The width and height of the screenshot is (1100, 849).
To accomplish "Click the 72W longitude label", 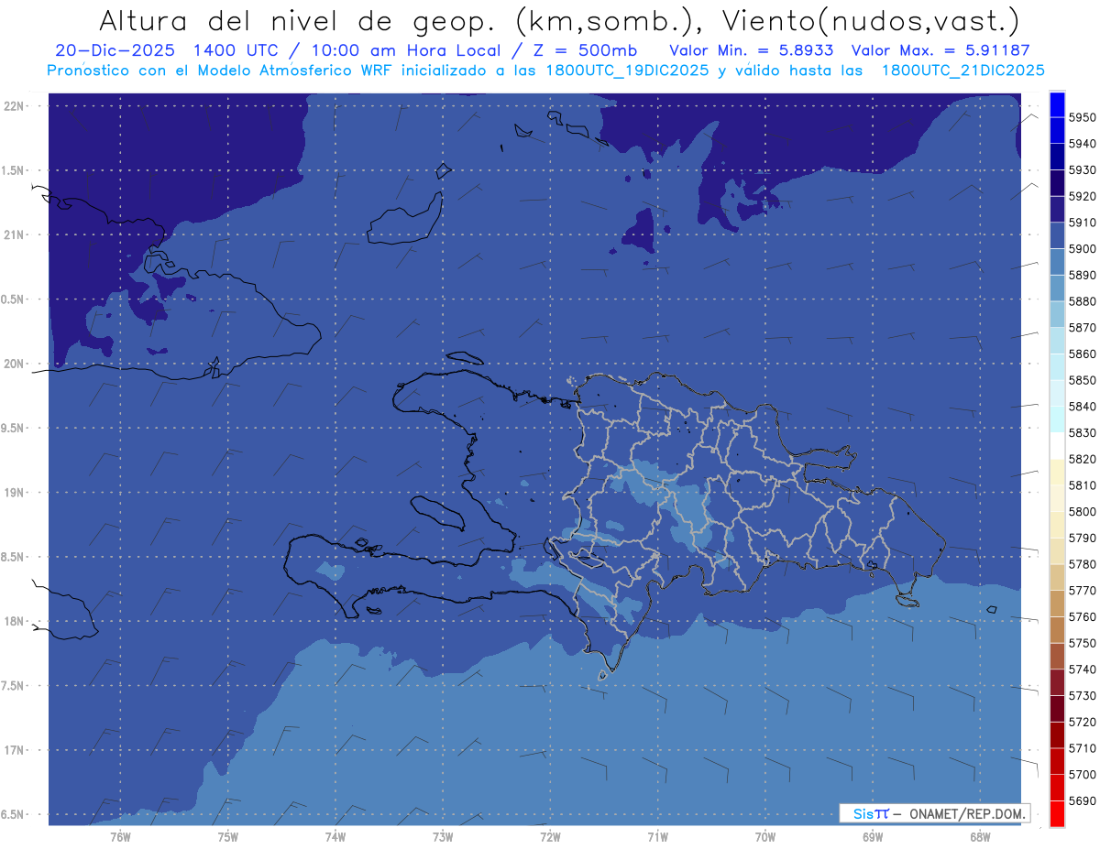I will click(550, 837).
